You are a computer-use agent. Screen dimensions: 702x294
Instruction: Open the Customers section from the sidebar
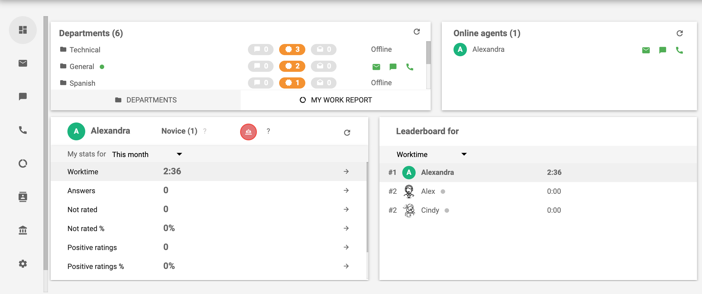coord(23,197)
